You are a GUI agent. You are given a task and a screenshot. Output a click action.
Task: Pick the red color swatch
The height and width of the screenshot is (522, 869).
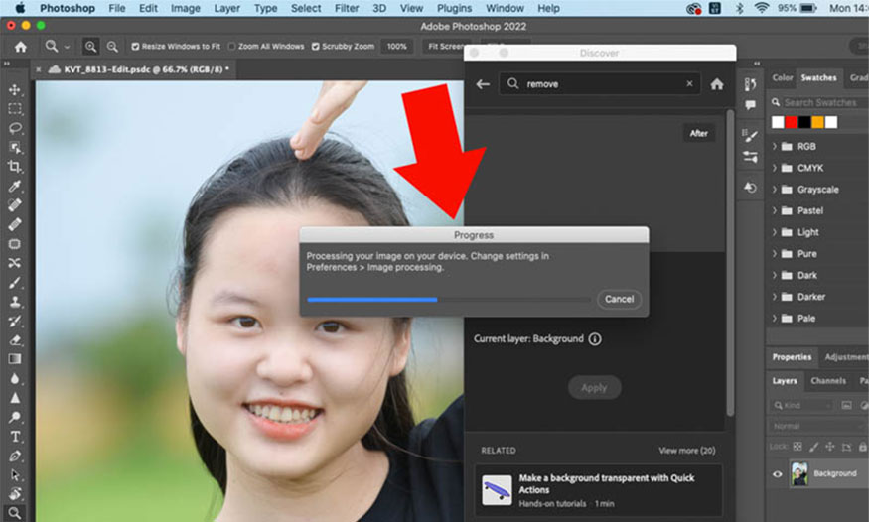point(791,122)
